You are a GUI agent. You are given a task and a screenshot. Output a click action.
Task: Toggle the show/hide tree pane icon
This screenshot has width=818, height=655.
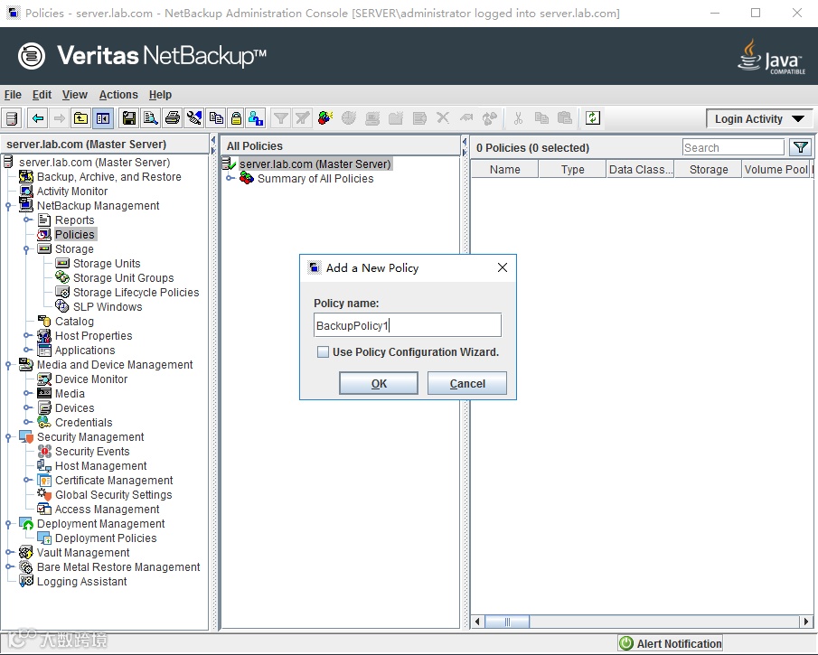[103, 118]
